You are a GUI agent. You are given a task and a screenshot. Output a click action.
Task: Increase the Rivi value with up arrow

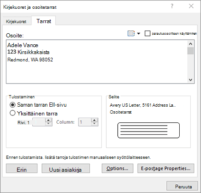(x=49, y=120)
